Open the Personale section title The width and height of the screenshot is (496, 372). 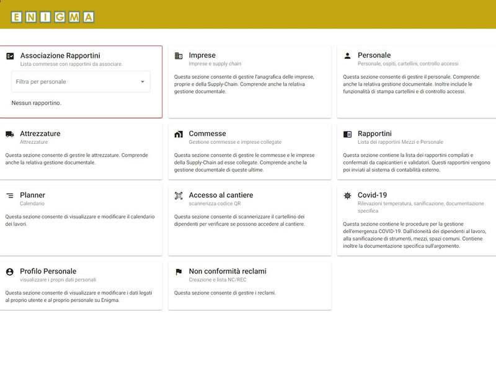374,55
